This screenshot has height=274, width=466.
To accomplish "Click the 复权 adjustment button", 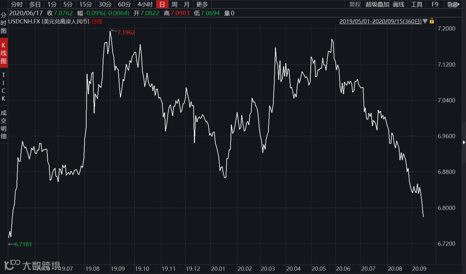I will click(x=355, y=4).
